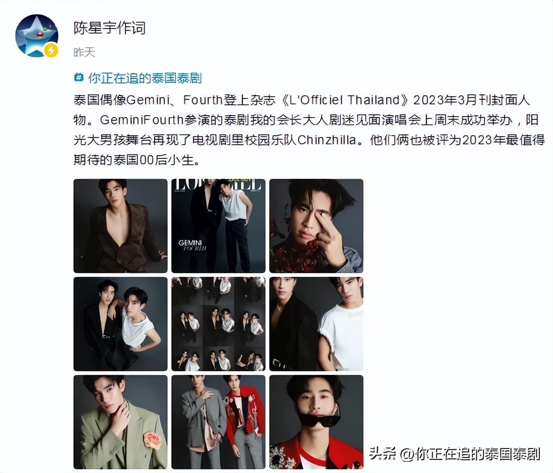Open photo of man in green suit
This screenshot has width=553, height=473.
click(x=121, y=422)
